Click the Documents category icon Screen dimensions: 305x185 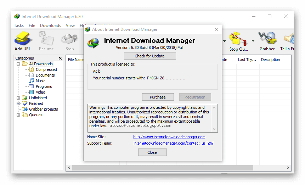point(31,75)
